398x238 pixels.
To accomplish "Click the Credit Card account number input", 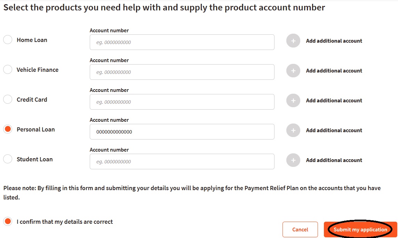I will 182,102.
